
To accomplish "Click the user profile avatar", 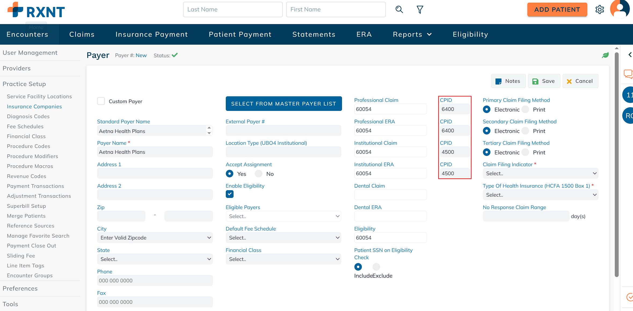I will click(620, 9).
